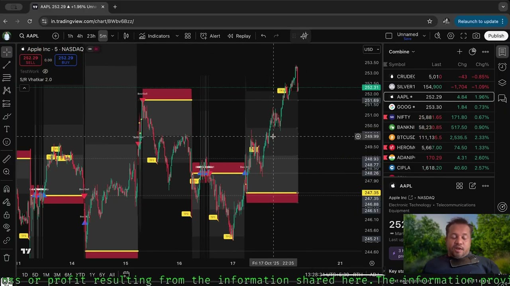Open quick search tool
This screenshot has width=510, height=286.
click(437, 36)
